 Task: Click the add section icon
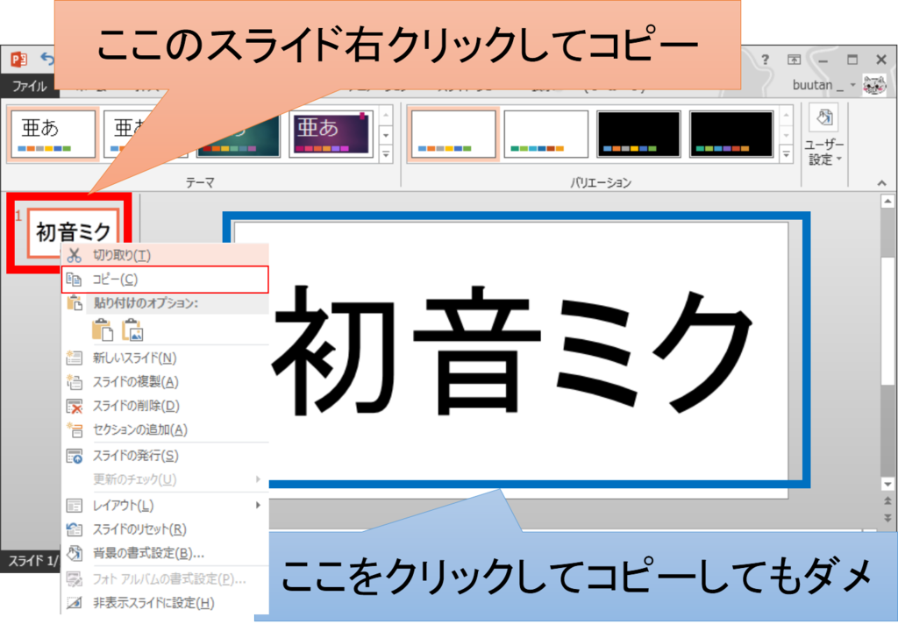pyautogui.click(x=74, y=430)
